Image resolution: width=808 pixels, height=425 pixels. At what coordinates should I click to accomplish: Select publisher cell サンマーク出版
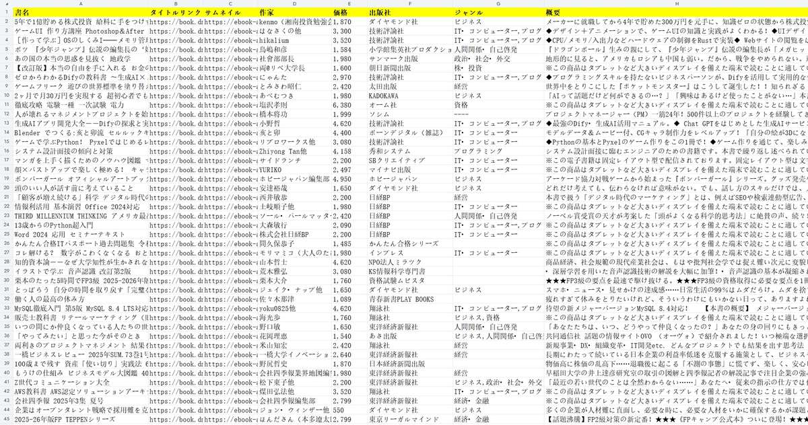(x=411, y=59)
